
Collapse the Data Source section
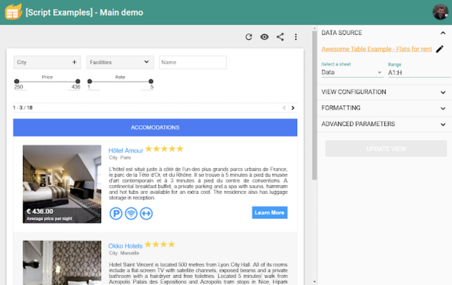pos(443,33)
